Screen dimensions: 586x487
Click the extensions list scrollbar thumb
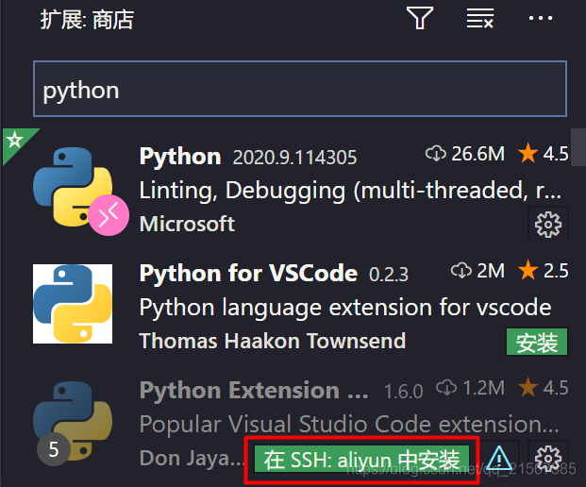tap(578, 147)
